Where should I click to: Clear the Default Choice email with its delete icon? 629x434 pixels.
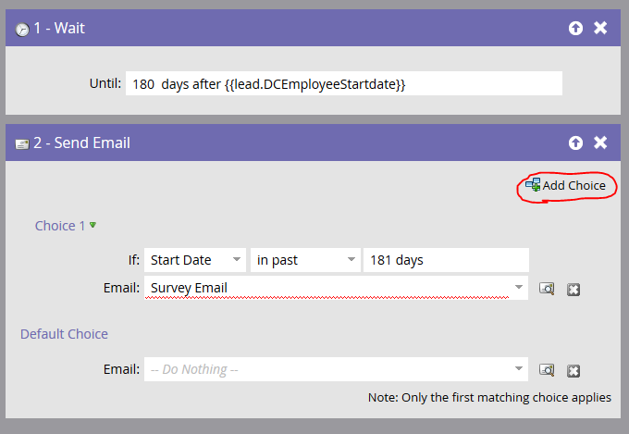click(573, 370)
